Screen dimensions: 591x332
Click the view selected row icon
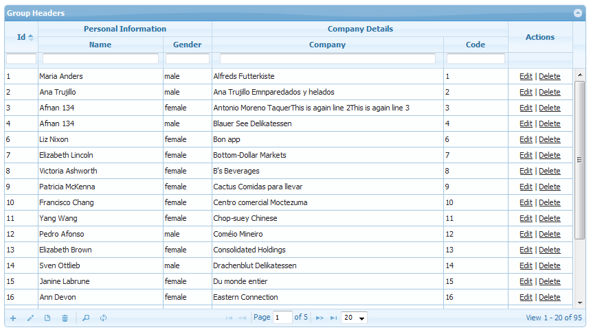(47, 318)
